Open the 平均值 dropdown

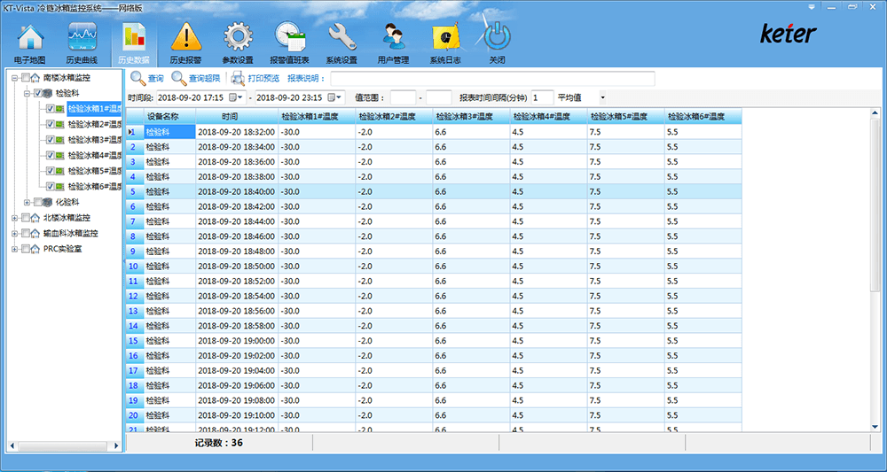point(602,97)
